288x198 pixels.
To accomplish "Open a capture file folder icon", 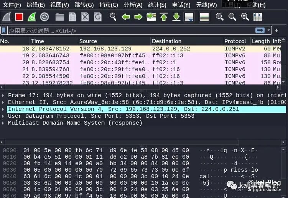I will click(60, 17).
